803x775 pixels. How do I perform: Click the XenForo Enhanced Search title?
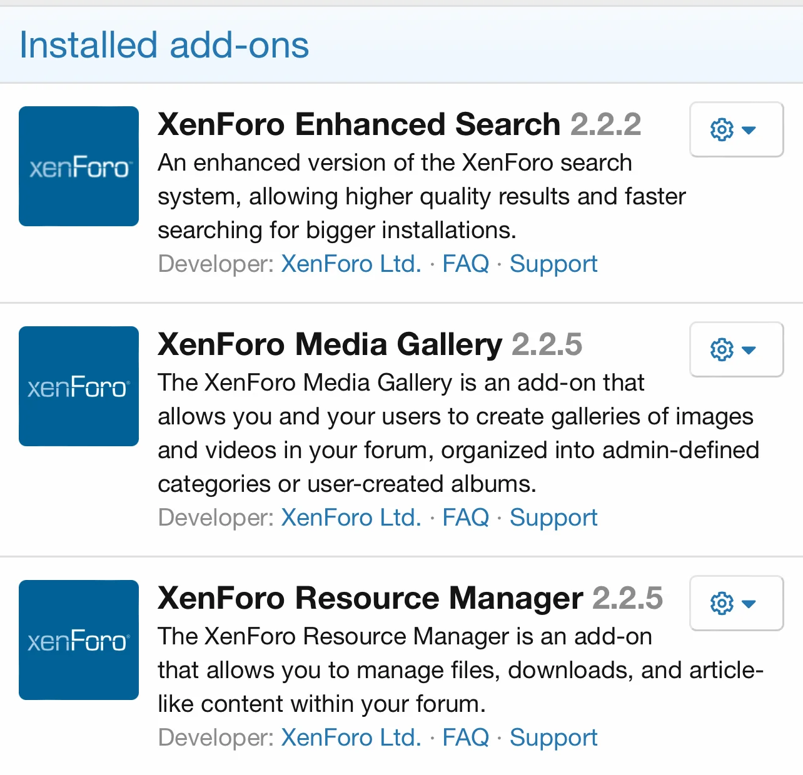(x=358, y=124)
